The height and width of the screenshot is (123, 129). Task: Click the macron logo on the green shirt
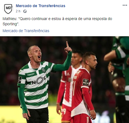coord(31,74)
